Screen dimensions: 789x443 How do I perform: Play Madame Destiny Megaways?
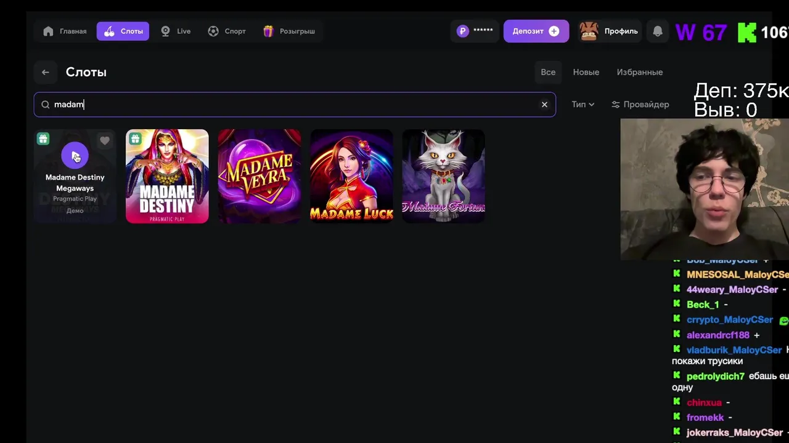pyautogui.click(x=75, y=156)
